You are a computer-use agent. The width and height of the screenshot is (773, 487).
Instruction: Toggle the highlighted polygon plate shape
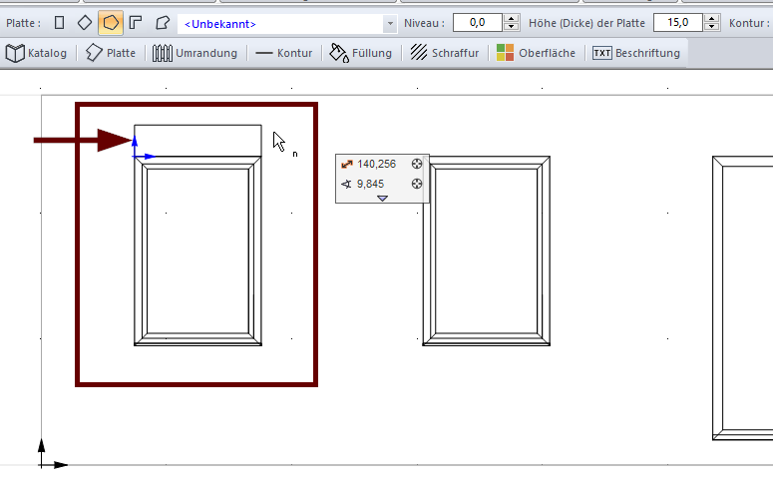pyautogui.click(x=110, y=22)
